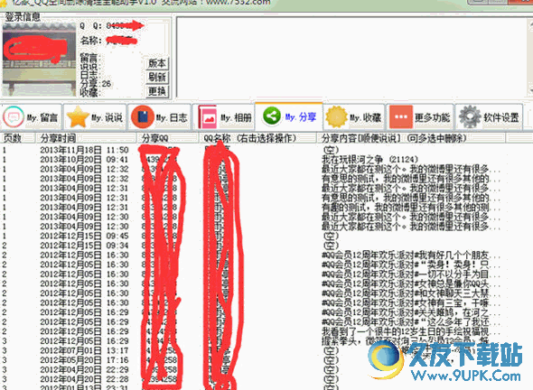The width and height of the screenshot is (533, 390).
Task: Click the content 我在玩银河之争 (21124)
Action: (369, 159)
